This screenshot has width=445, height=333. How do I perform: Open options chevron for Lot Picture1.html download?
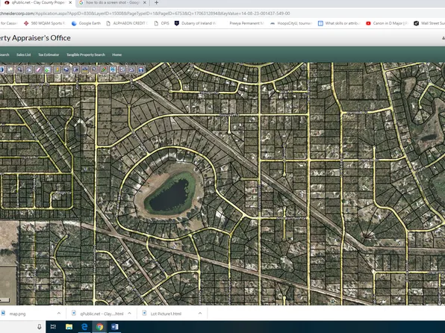click(200, 314)
